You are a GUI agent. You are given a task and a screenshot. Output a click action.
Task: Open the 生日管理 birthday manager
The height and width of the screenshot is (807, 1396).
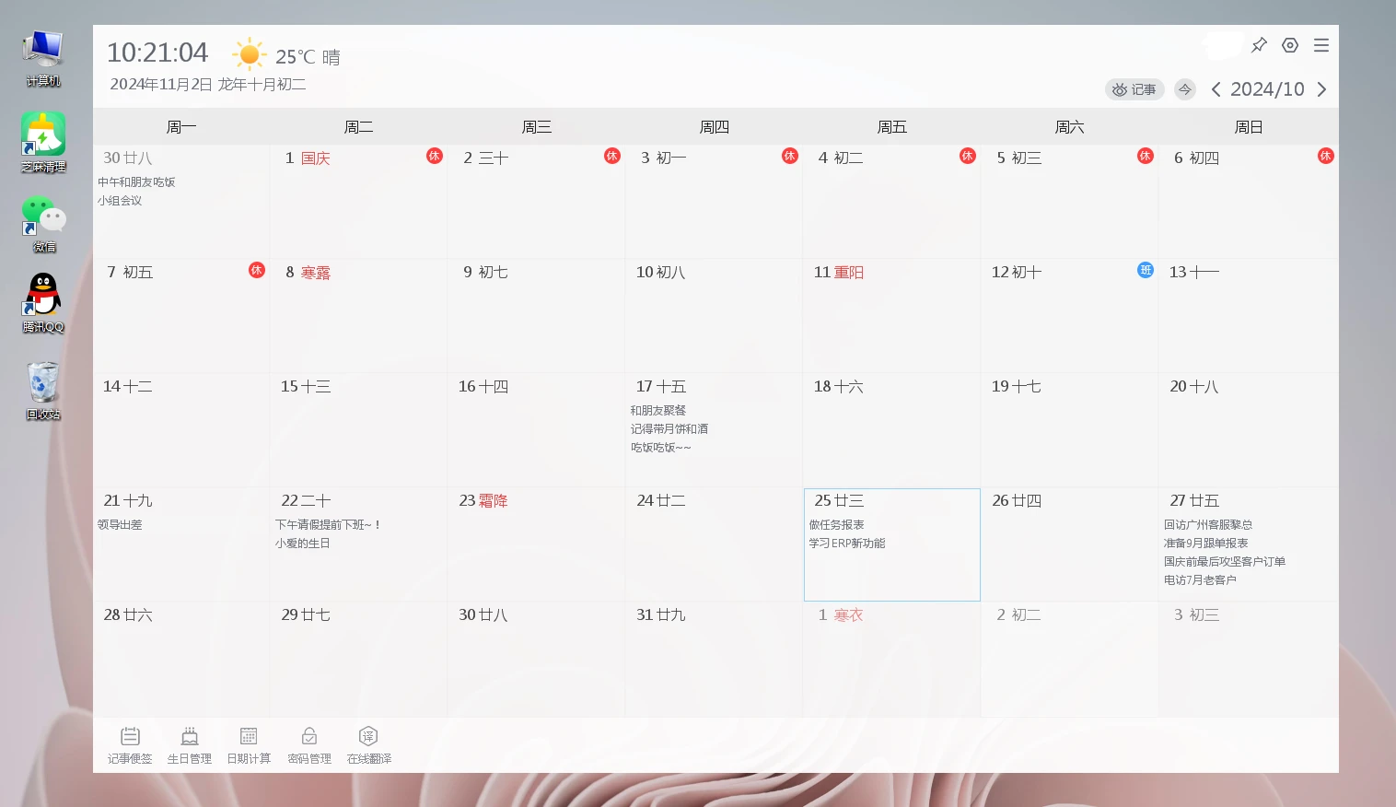[190, 745]
